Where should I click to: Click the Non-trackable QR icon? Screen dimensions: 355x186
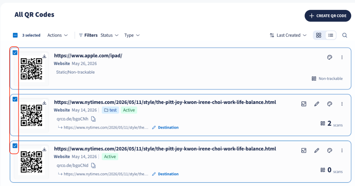pyautogui.click(x=314, y=78)
